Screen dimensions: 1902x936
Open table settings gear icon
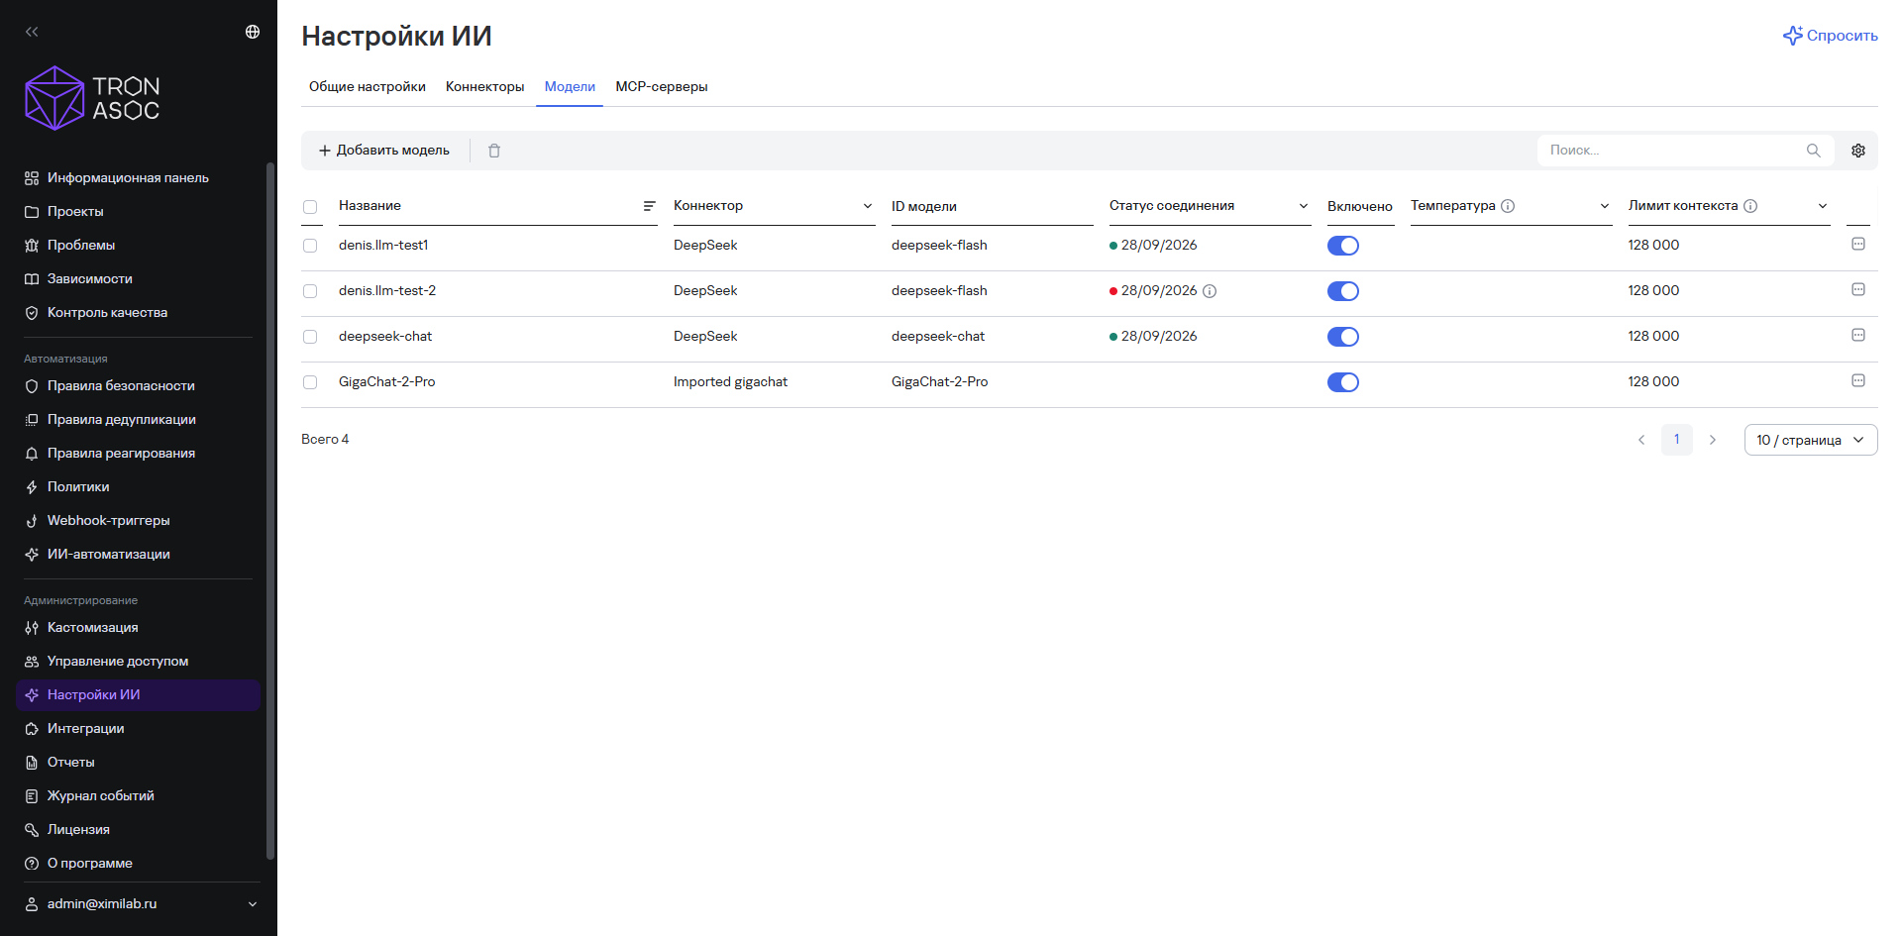pos(1858,151)
